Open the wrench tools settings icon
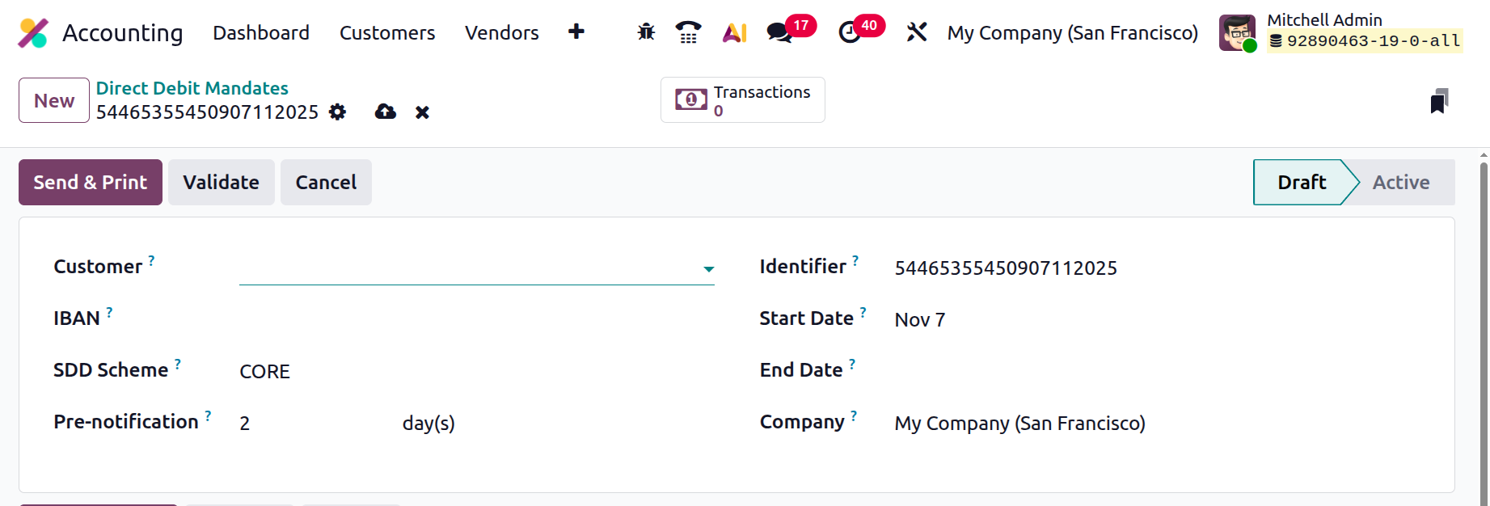Screen dimensions: 1490x506 pos(917,32)
